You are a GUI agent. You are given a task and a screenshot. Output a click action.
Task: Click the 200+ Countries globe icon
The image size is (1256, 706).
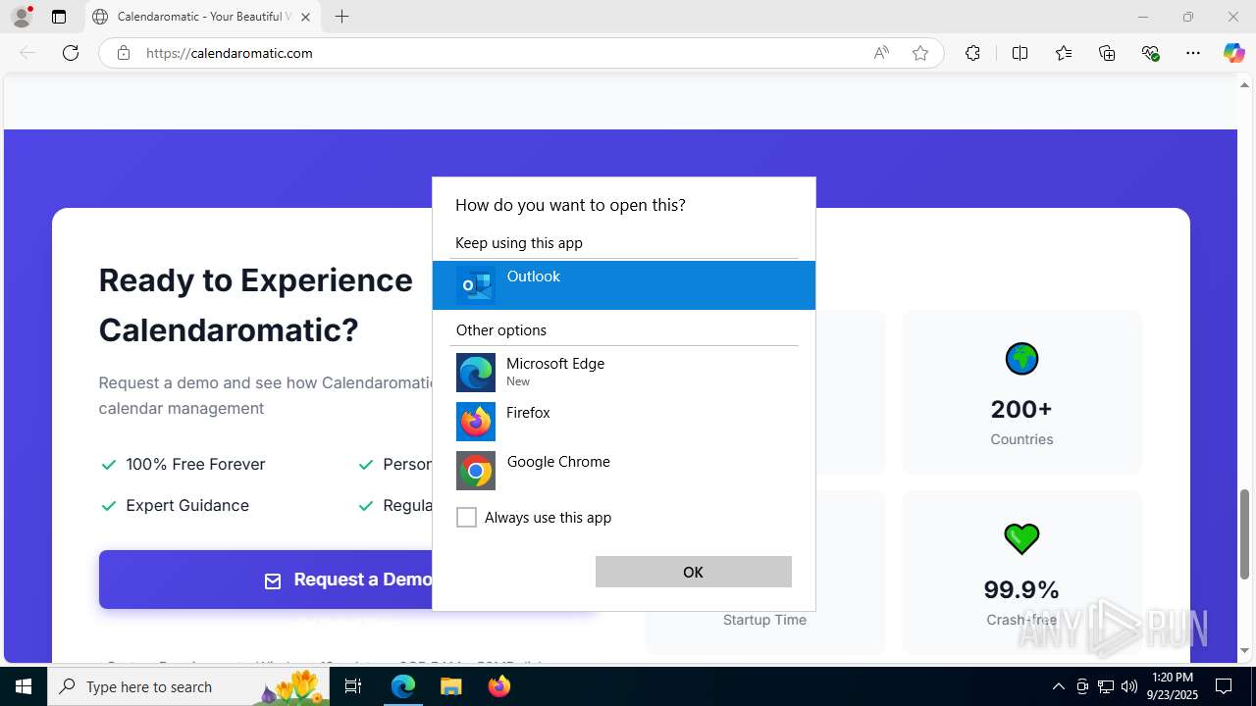(x=1021, y=359)
